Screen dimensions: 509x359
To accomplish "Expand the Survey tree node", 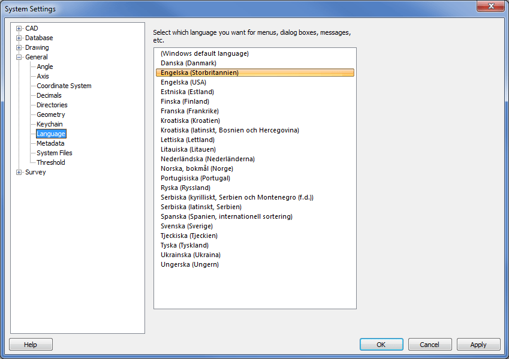I will 19,172.
